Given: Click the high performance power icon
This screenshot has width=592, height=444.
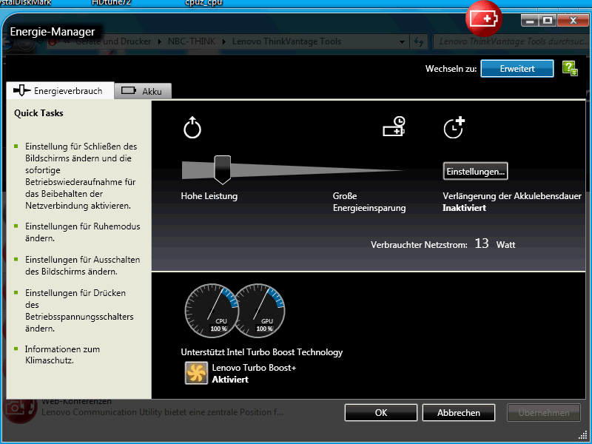Looking at the screenshot, I should pos(192,127).
